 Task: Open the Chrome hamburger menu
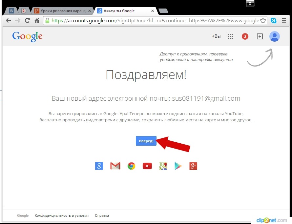(284, 20)
